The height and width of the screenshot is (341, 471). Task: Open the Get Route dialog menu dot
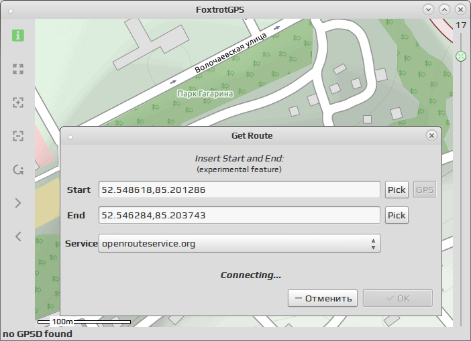[70, 137]
